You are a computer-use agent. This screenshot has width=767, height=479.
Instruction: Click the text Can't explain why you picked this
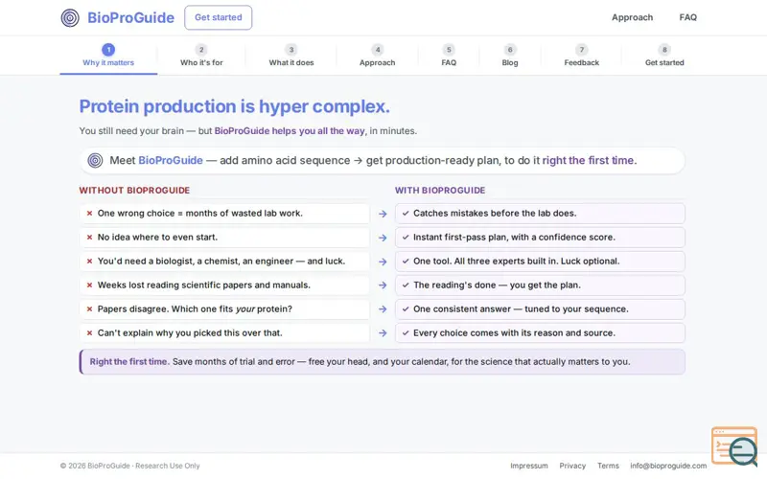(190, 333)
